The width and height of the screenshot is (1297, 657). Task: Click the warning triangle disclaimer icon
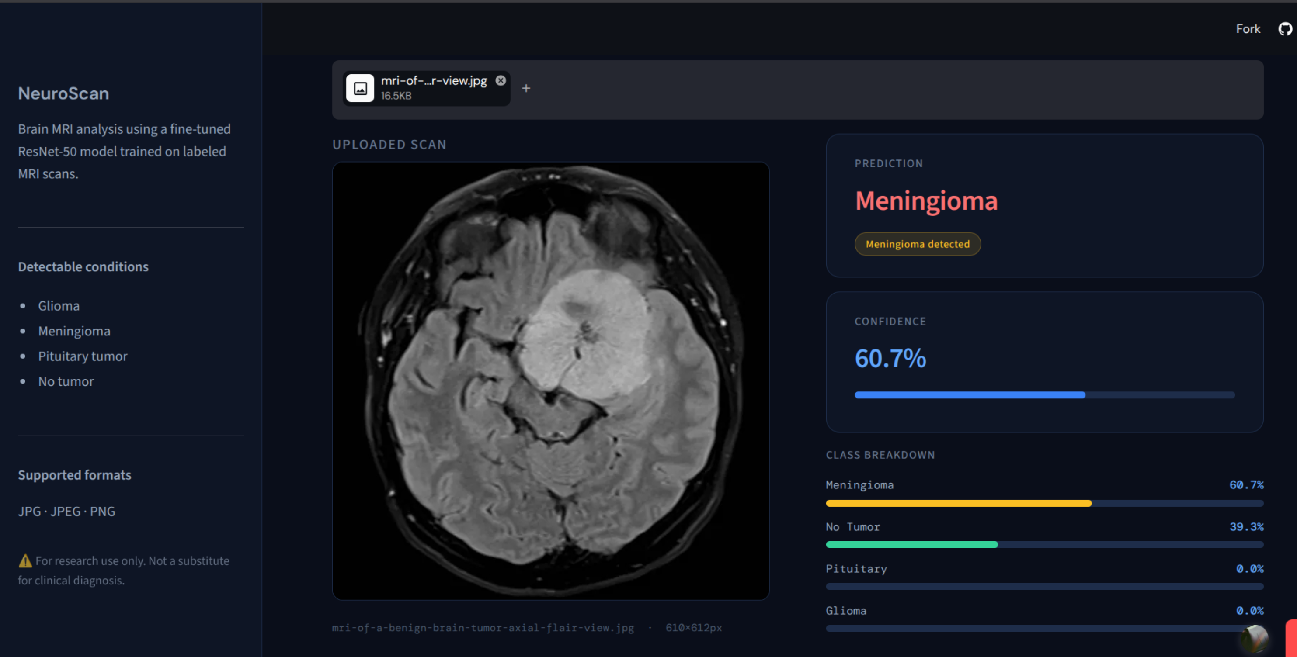click(x=25, y=560)
